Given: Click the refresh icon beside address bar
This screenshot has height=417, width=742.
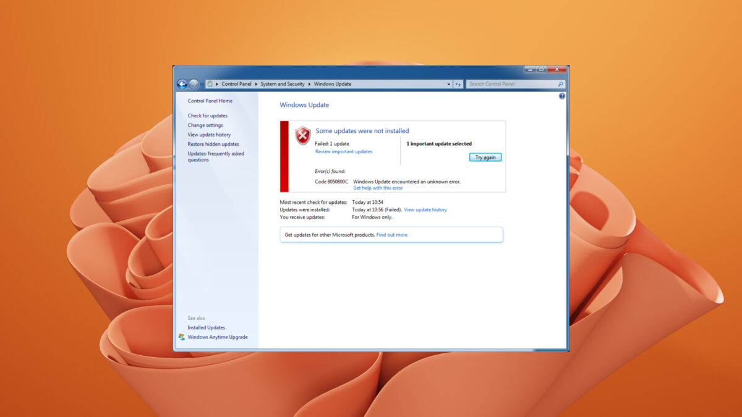Looking at the screenshot, I should pos(458,84).
